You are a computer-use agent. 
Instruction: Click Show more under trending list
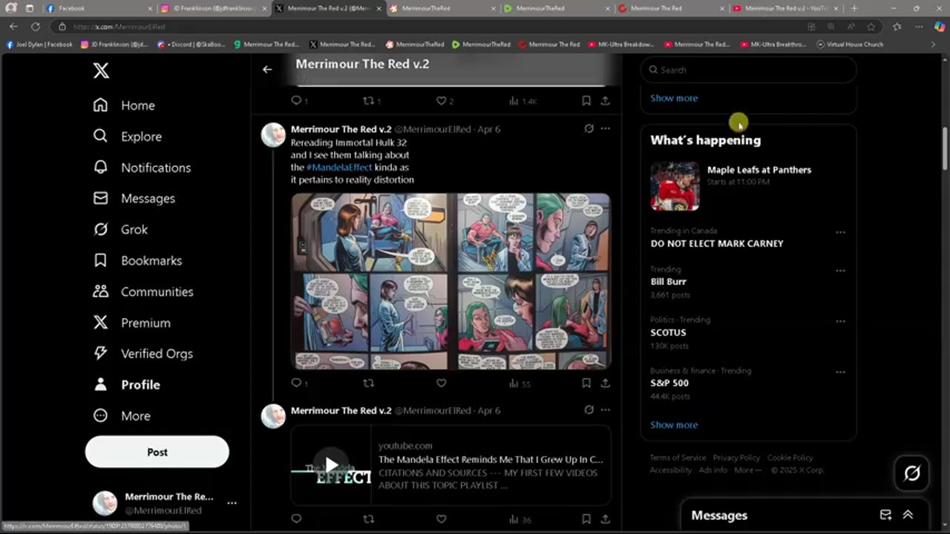674,425
